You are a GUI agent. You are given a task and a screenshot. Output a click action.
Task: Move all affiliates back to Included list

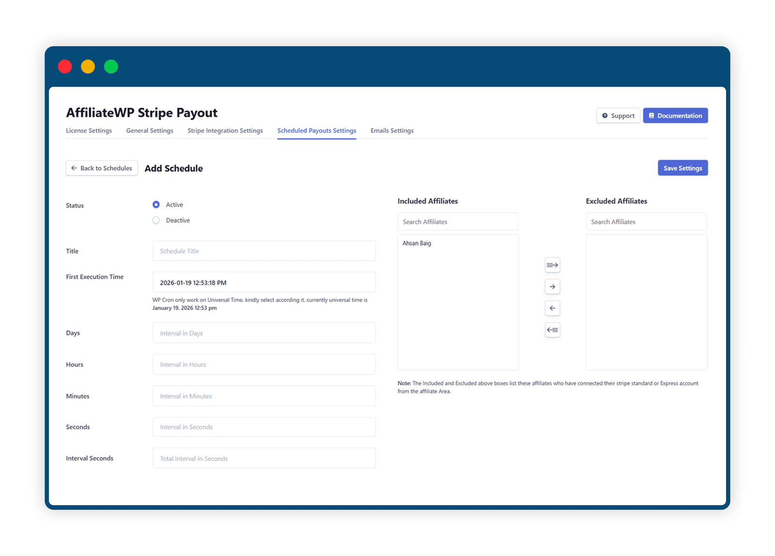point(552,330)
